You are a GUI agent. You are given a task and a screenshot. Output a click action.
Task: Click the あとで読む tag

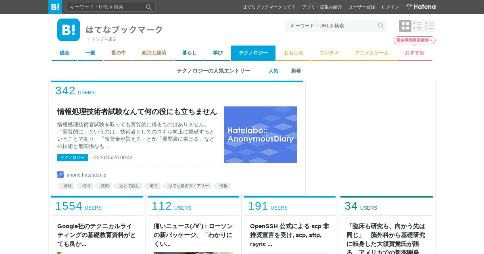click(x=128, y=186)
